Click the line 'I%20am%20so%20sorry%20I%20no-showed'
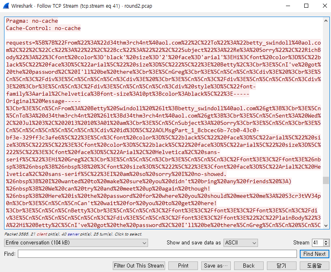 (x=116, y=174)
